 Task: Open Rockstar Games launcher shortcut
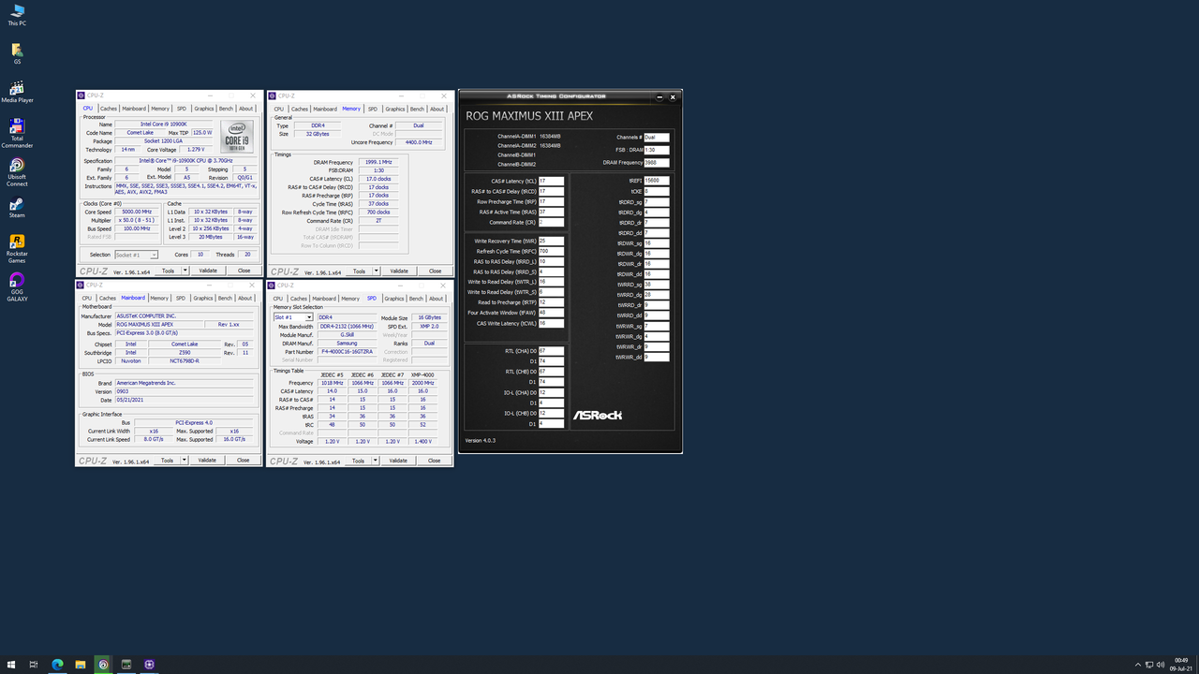pyautogui.click(x=17, y=249)
